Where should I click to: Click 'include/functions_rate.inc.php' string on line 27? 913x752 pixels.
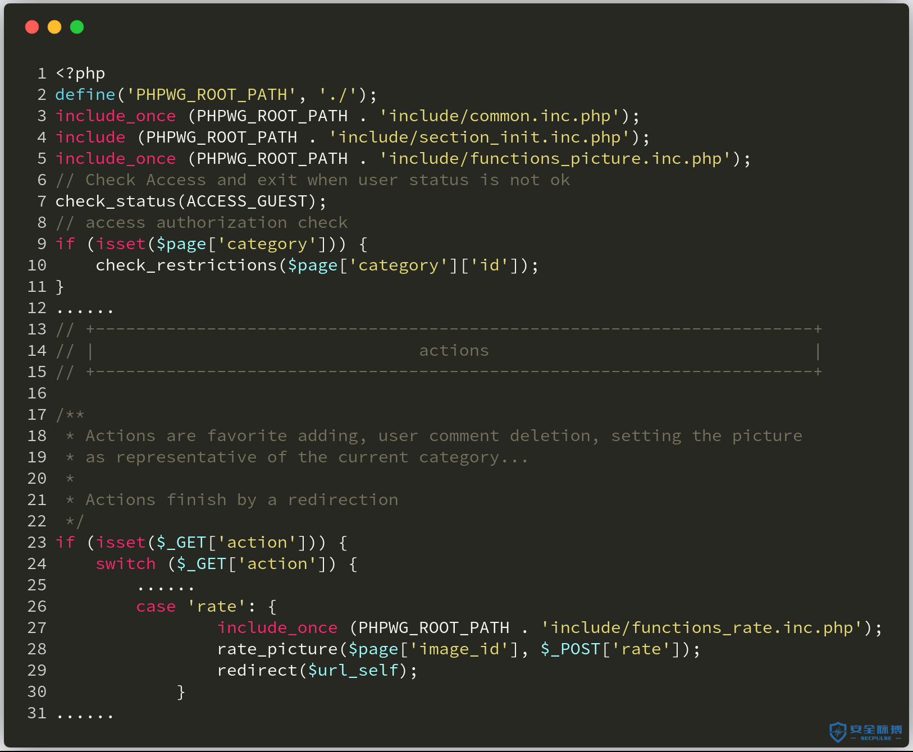pyautogui.click(x=702, y=627)
